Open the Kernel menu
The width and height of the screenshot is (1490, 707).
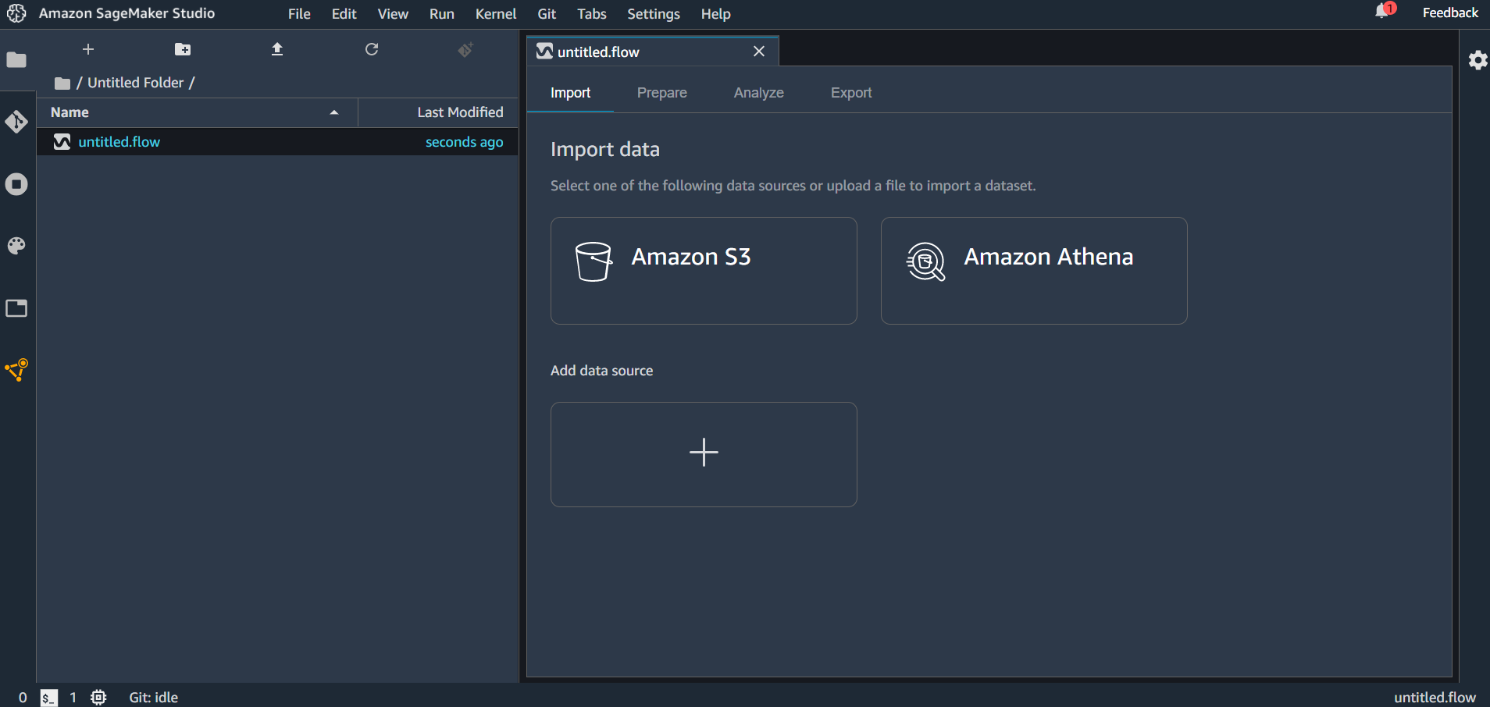(x=496, y=14)
